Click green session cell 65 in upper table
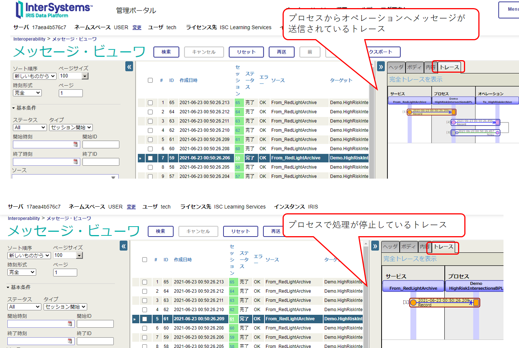The image size is (519, 348). point(238,103)
